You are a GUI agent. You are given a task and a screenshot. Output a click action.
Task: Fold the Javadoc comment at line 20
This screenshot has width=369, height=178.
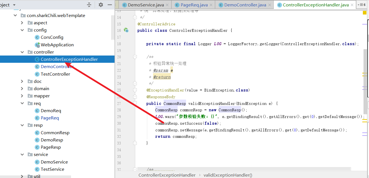(135, 57)
